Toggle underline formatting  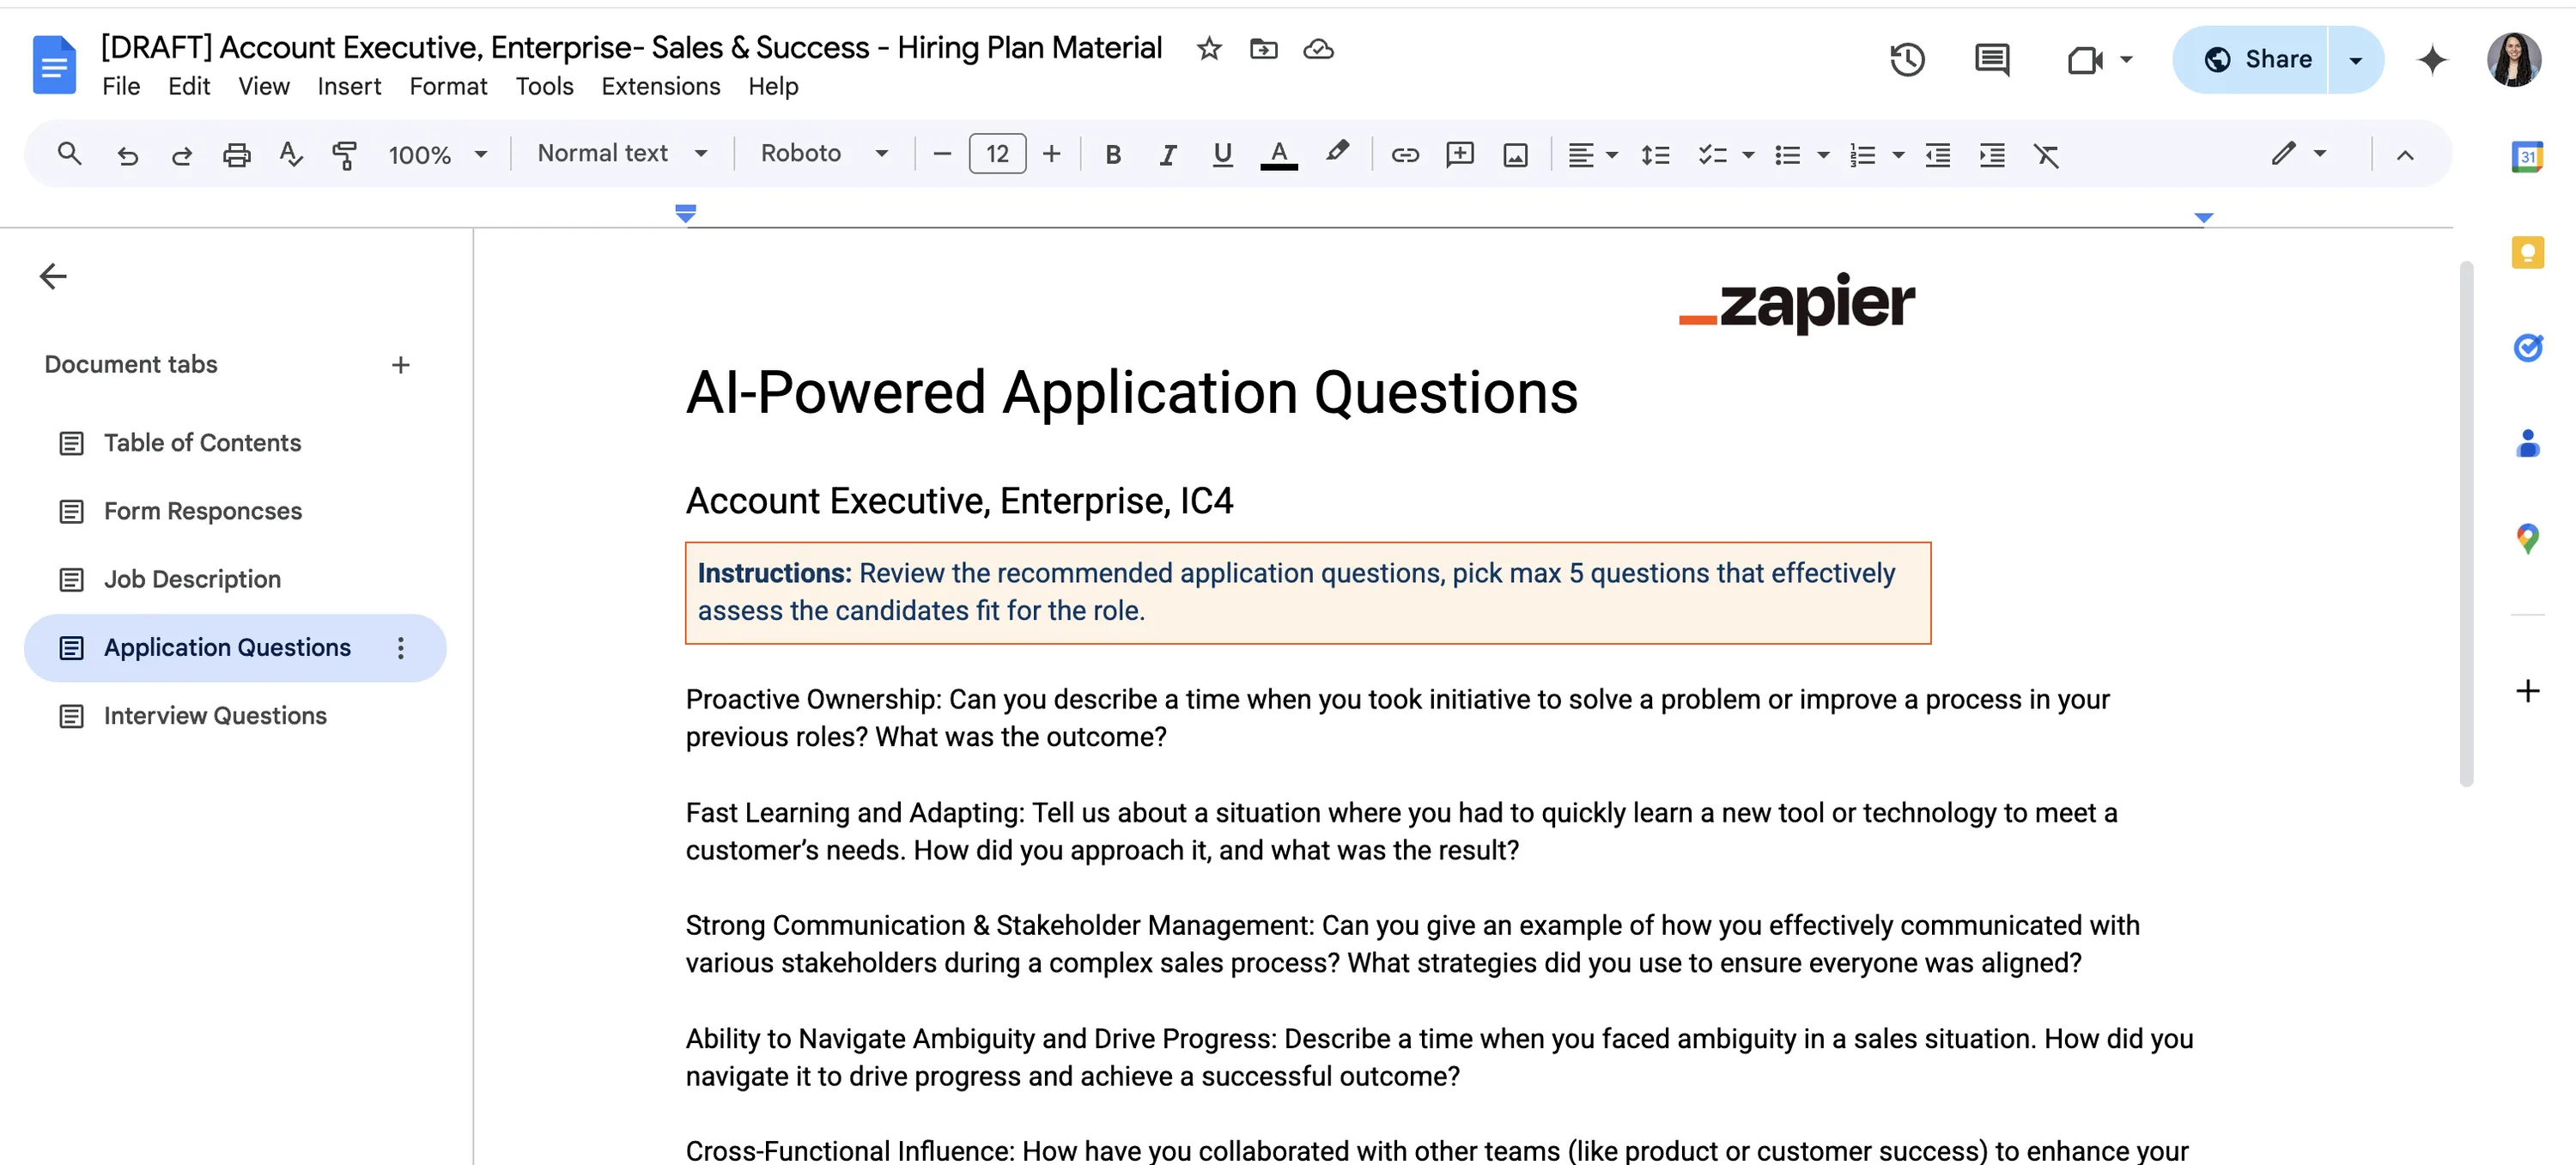point(1221,155)
